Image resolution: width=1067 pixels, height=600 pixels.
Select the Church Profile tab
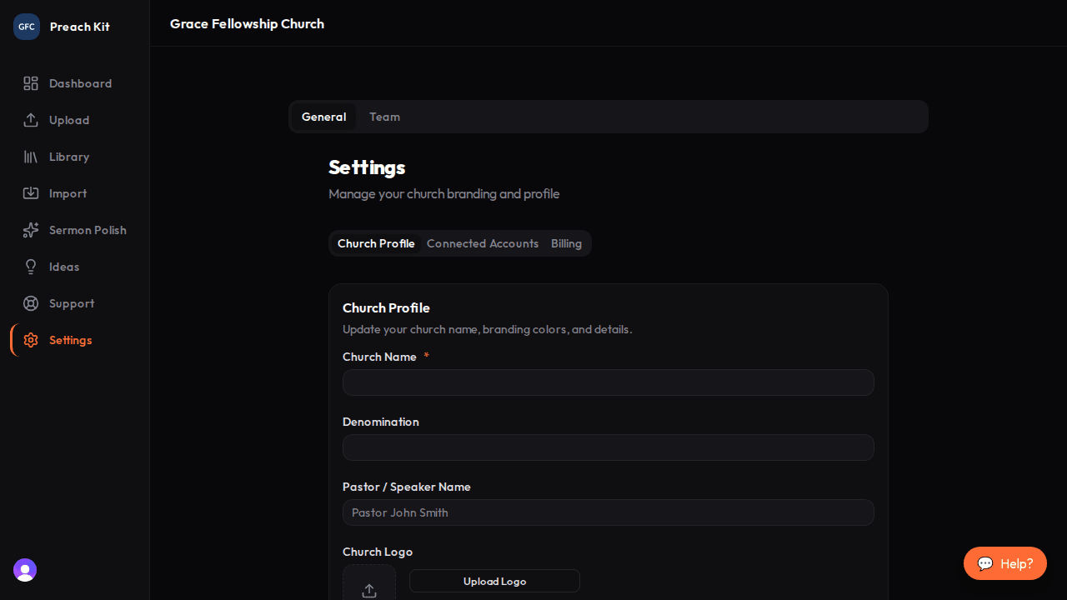tap(376, 243)
